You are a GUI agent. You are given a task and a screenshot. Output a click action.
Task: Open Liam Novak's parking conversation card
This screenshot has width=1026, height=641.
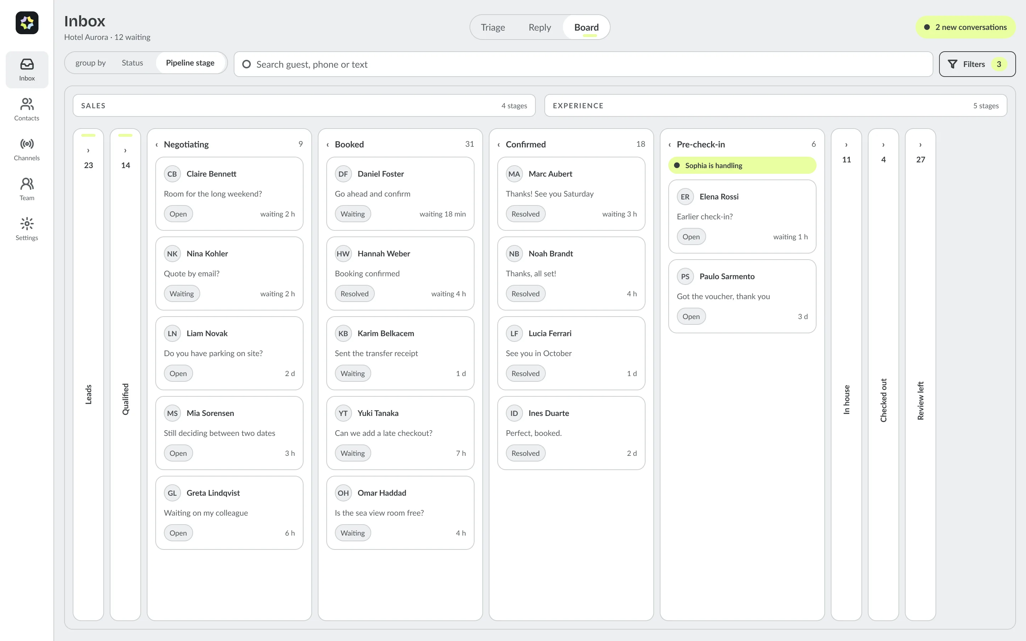pos(229,353)
